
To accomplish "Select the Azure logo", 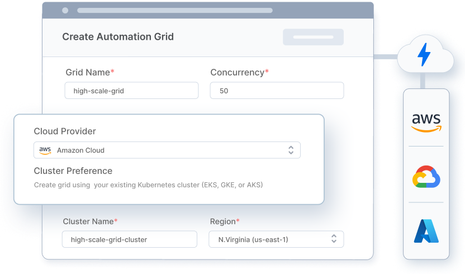I will point(426,231).
